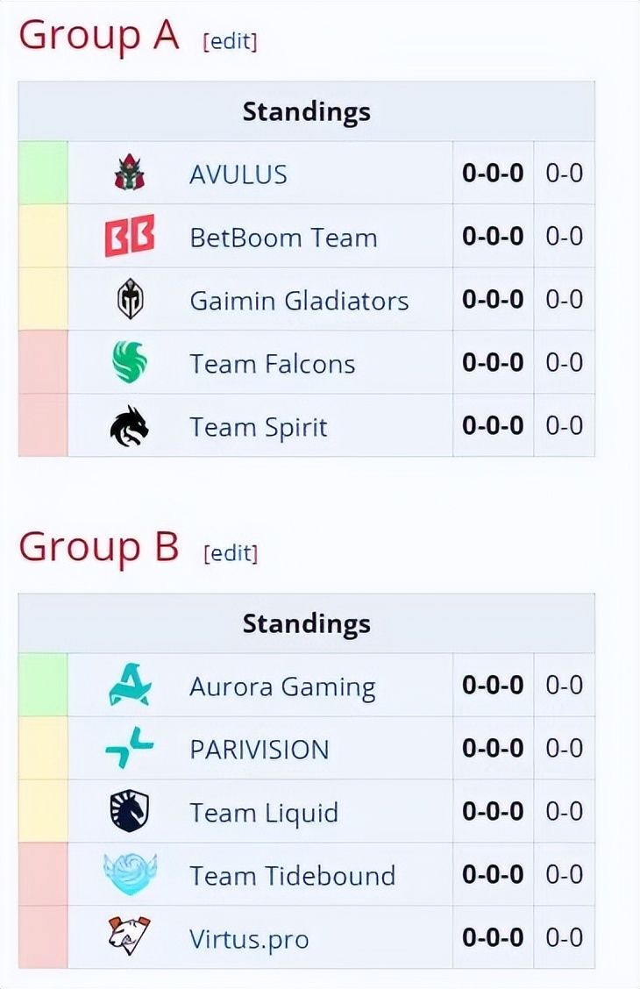Open the Gaimin Gladiators team link
Viewport: 640px width, 989px height.
299,301
